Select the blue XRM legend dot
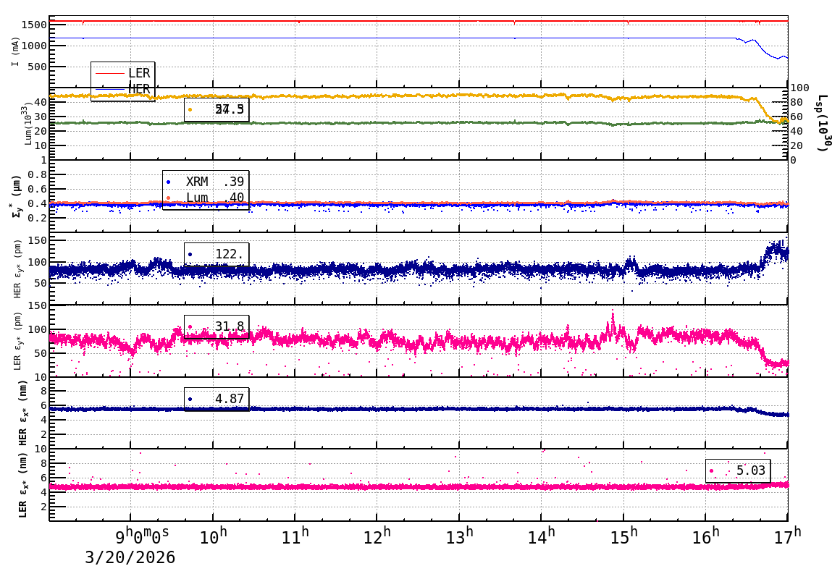This screenshot has width=840, height=566. coord(168,182)
